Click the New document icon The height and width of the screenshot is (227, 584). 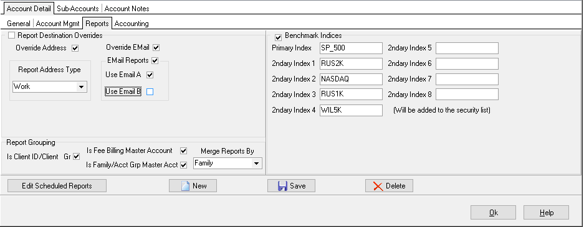coord(186,186)
